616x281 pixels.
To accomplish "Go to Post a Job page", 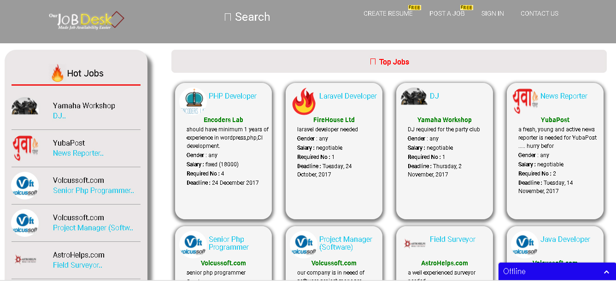I will click(447, 14).
